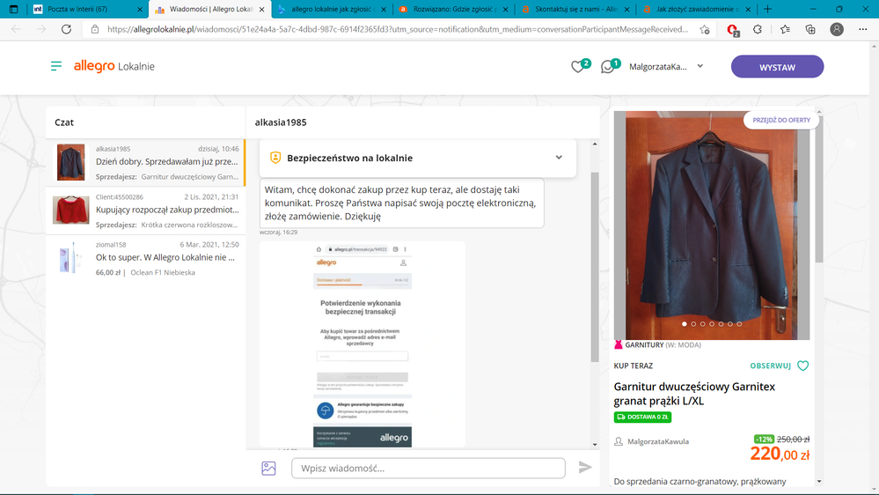Switch to Rozwiązano: Gdzie zgłosić tab

[x=452, y=10]
